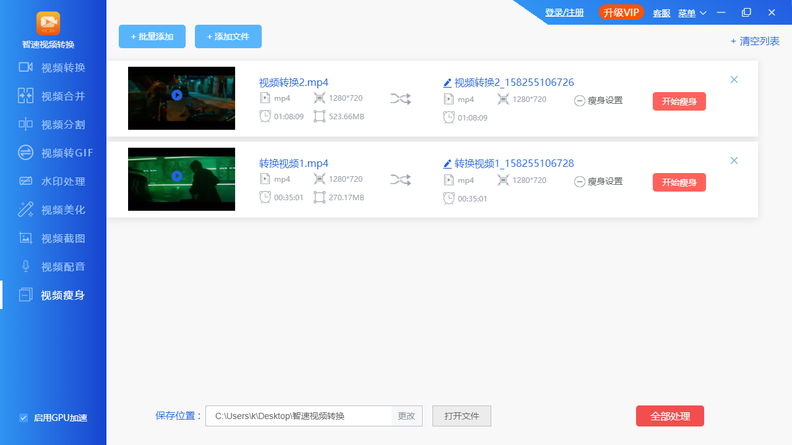
Task: Open the 视频分割 section
Action: [x=53, y=124]
